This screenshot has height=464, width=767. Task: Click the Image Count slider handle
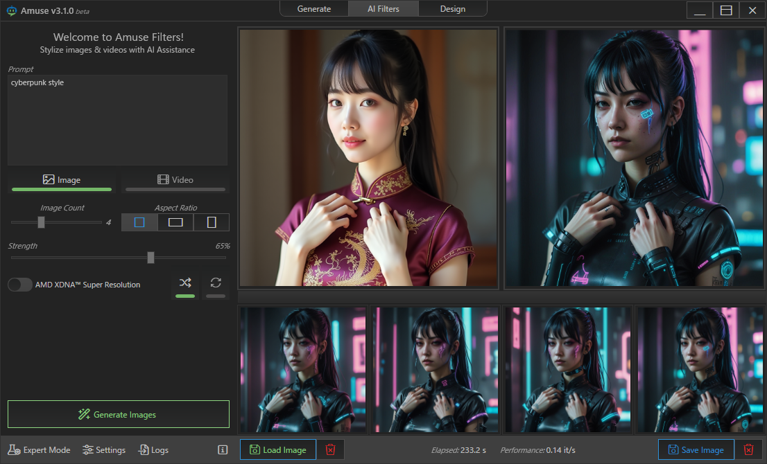[41, 222]
